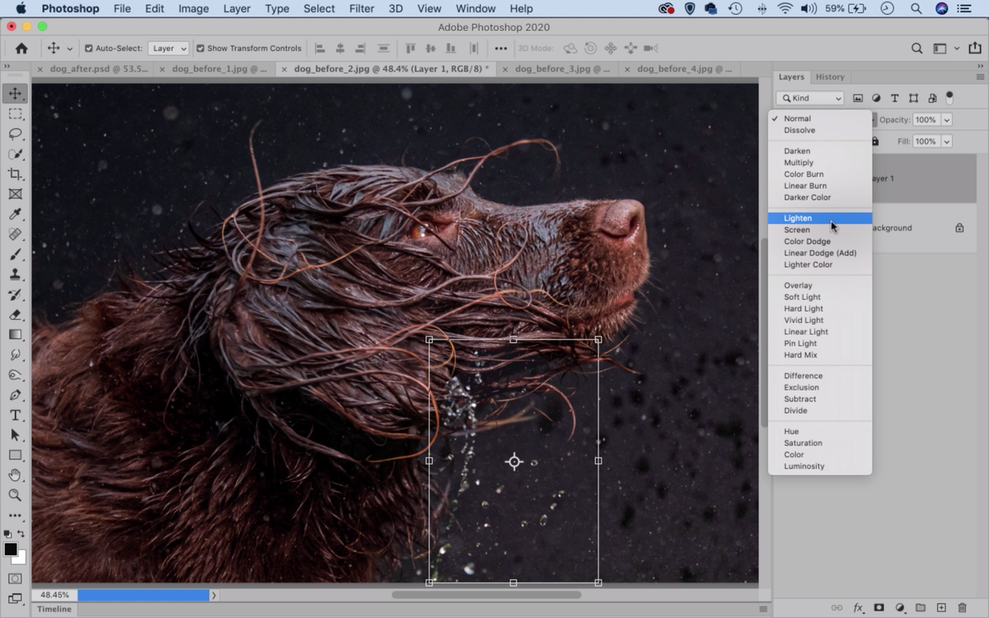Open the layer effects fx menu
Screen dimensions: 989x618
click(860, 607)
